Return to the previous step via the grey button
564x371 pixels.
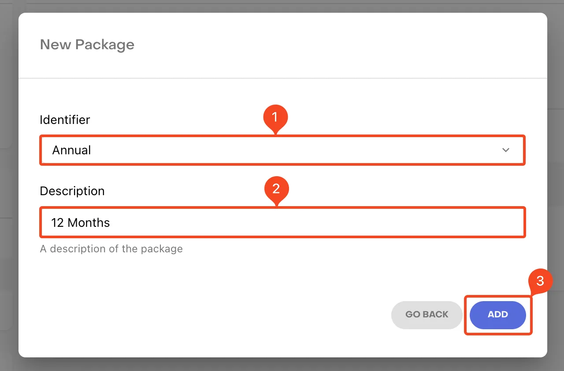[x=427, y=315]
